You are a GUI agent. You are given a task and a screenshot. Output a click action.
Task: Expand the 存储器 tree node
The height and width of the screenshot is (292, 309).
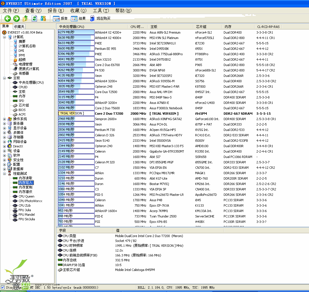[x=4, y=137]
